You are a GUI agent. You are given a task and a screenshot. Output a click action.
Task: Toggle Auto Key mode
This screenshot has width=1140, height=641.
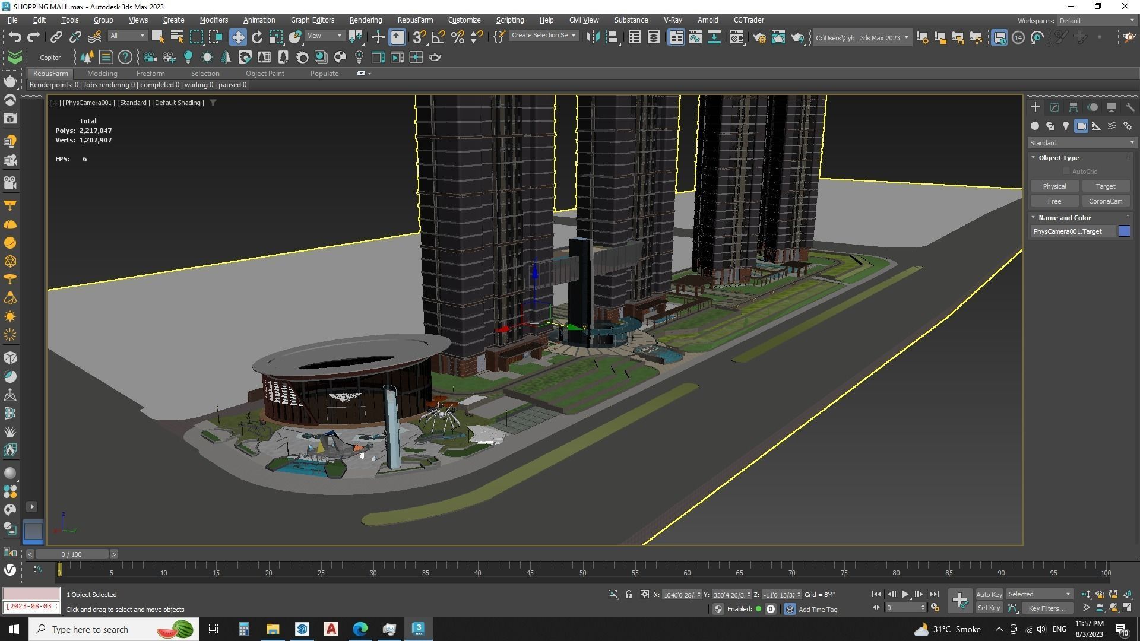click(989, 594)
